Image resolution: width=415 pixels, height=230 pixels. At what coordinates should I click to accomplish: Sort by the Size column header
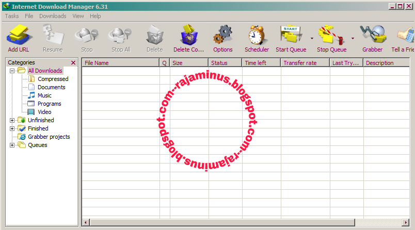pyautogui.click(x=189, y=63)
